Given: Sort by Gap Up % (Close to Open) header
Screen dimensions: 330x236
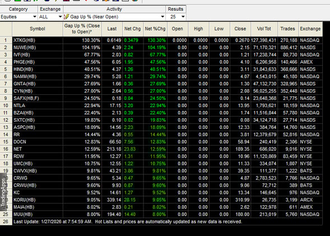Looking at the screenshot, I should click(82, 29).
